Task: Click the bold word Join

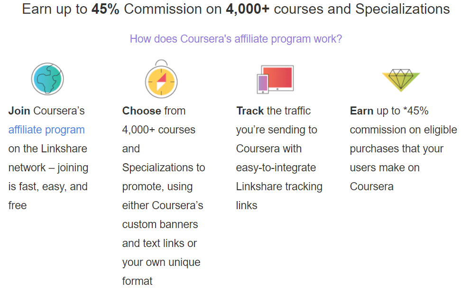Action: 19,111
